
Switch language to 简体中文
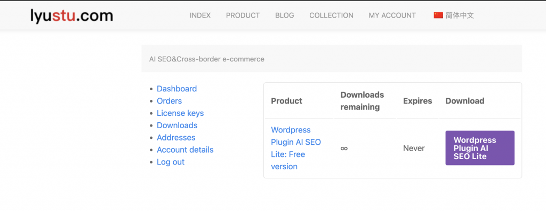click(x=460, y=15)
